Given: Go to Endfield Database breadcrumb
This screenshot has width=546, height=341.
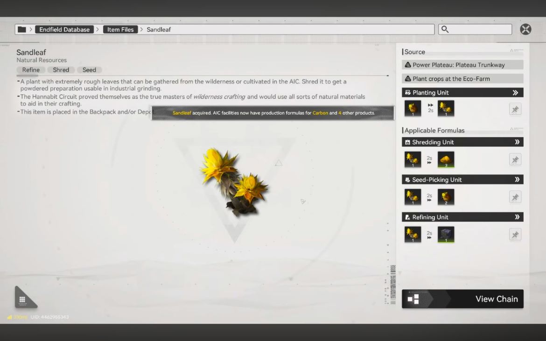Looking at the screenshot, I should pyautogui.click(x=64, y=29).
